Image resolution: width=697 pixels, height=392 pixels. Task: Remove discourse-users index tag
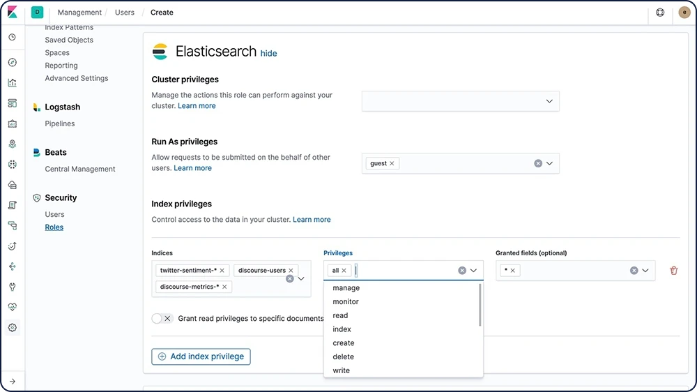click(291, 270)
